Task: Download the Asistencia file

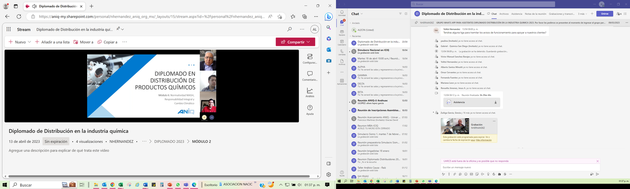Action: coord(495,102)
